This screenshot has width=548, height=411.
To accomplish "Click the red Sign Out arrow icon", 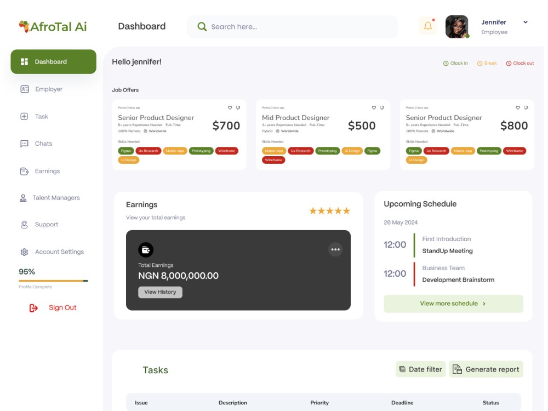I will (33, 308).
